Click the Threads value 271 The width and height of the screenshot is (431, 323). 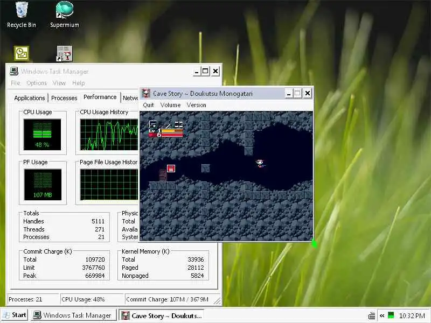pyautogui.click(x=100, y=229)
